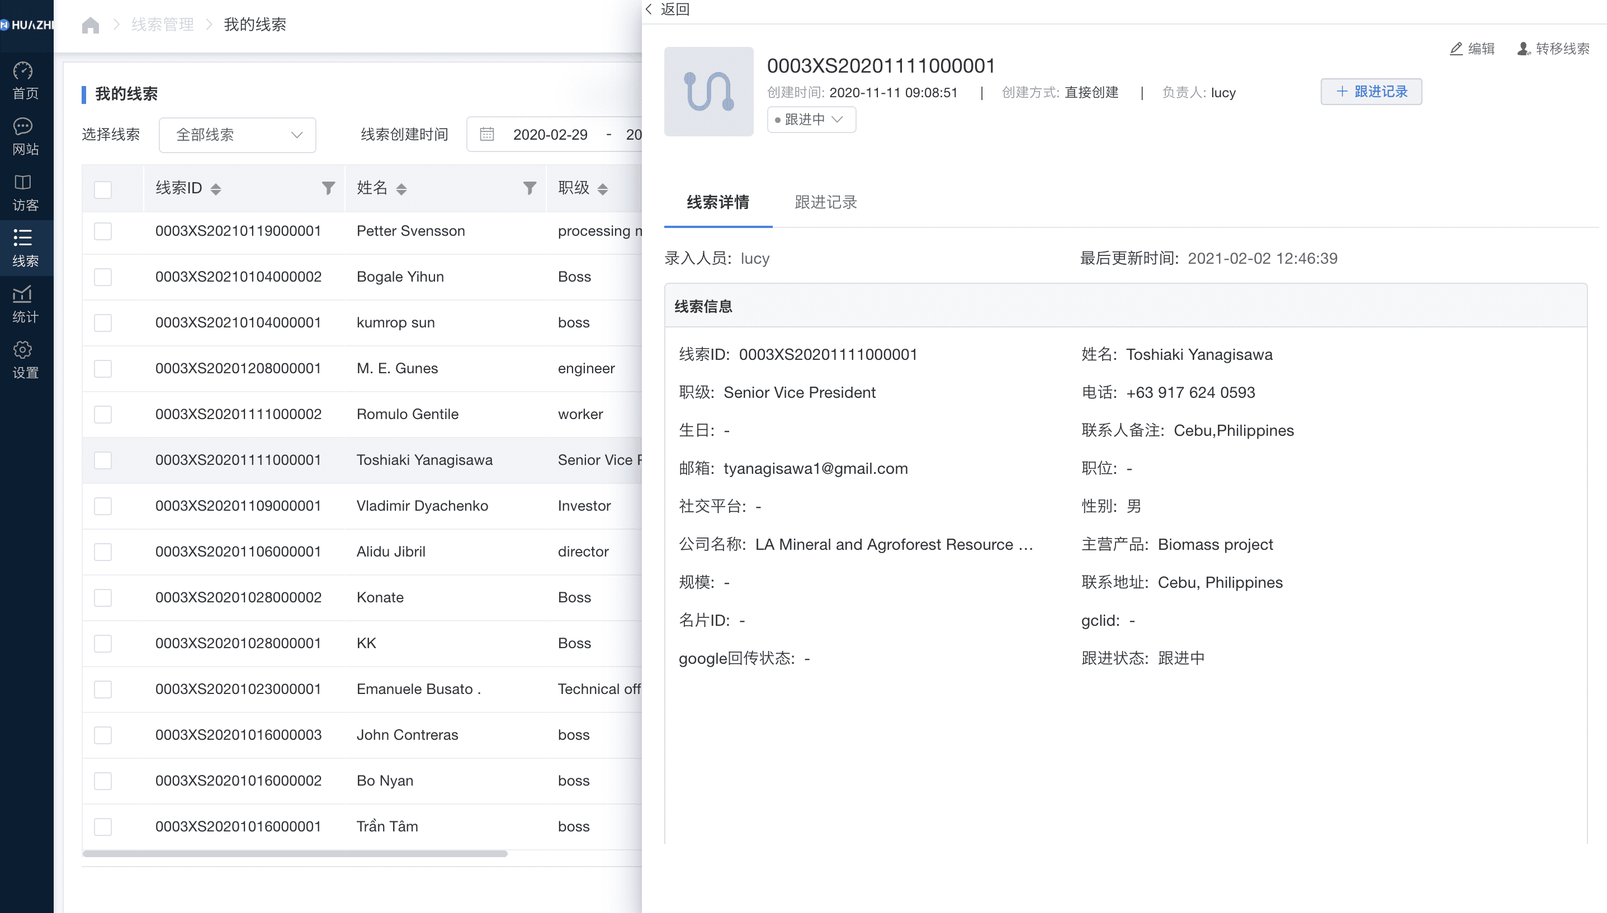The width and height of the screenshot is (1607, 913).
Task: Click filter icon in 姓名 column
Action: point(530,188)
